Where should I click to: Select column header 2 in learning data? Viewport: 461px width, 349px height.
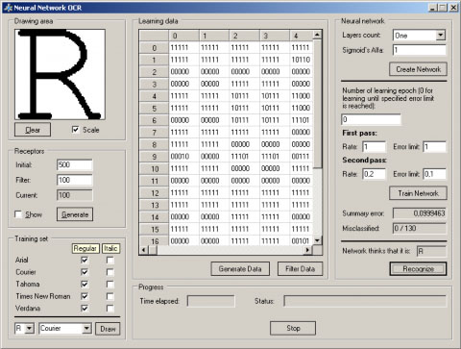pos(244,36)
